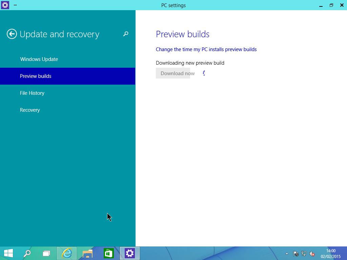Screen dimensions: 347x260
Task: Open Recovery section
Action: click(67, 110)
